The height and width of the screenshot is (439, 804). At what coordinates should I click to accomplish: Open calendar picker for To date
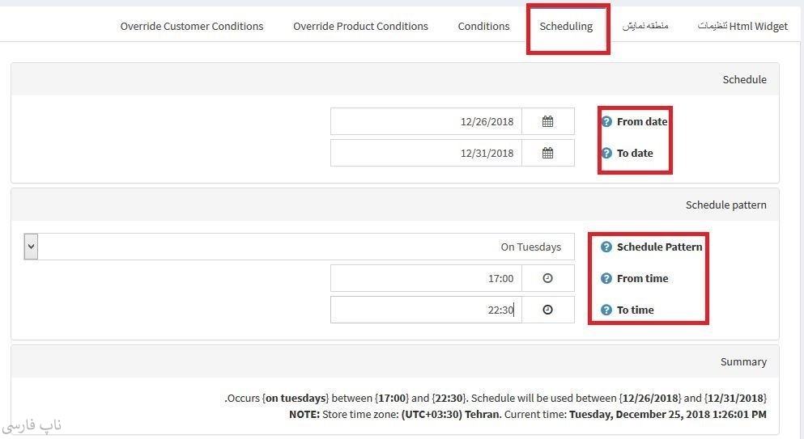coord(547,153)
